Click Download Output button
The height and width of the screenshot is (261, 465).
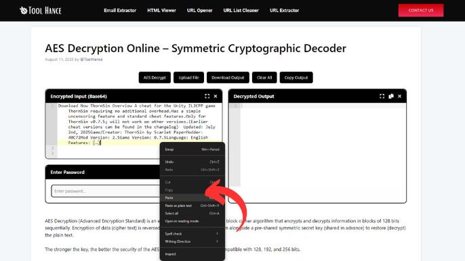pyautogui.click(x=228, y=78)
